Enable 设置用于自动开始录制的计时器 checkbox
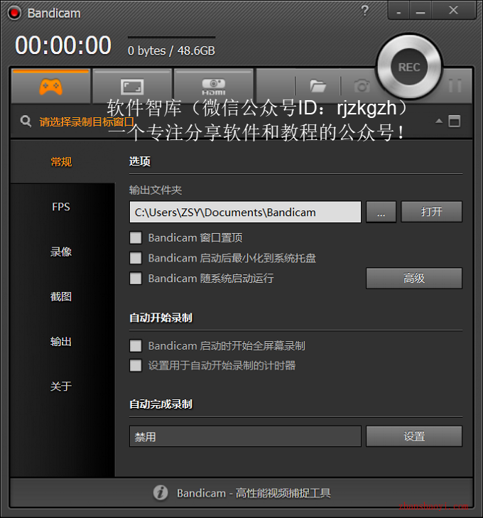This screenshot has height=518, width=483. (136, 366)
